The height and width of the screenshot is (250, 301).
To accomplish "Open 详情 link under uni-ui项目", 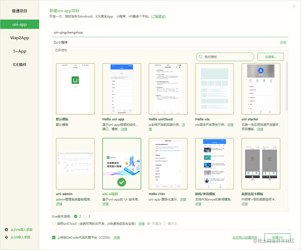I will click(x=105, y=204).
